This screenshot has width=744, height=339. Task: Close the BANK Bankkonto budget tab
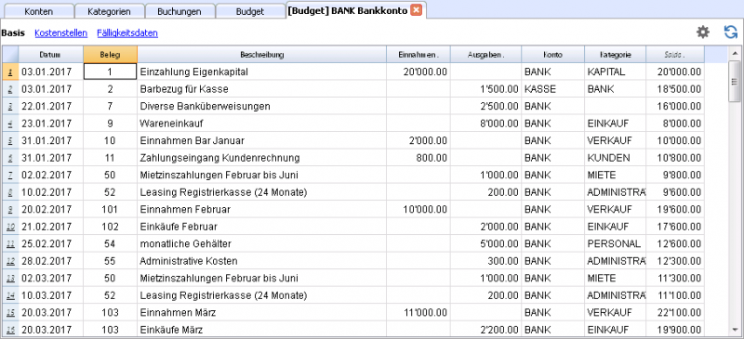tap(416, 10)
